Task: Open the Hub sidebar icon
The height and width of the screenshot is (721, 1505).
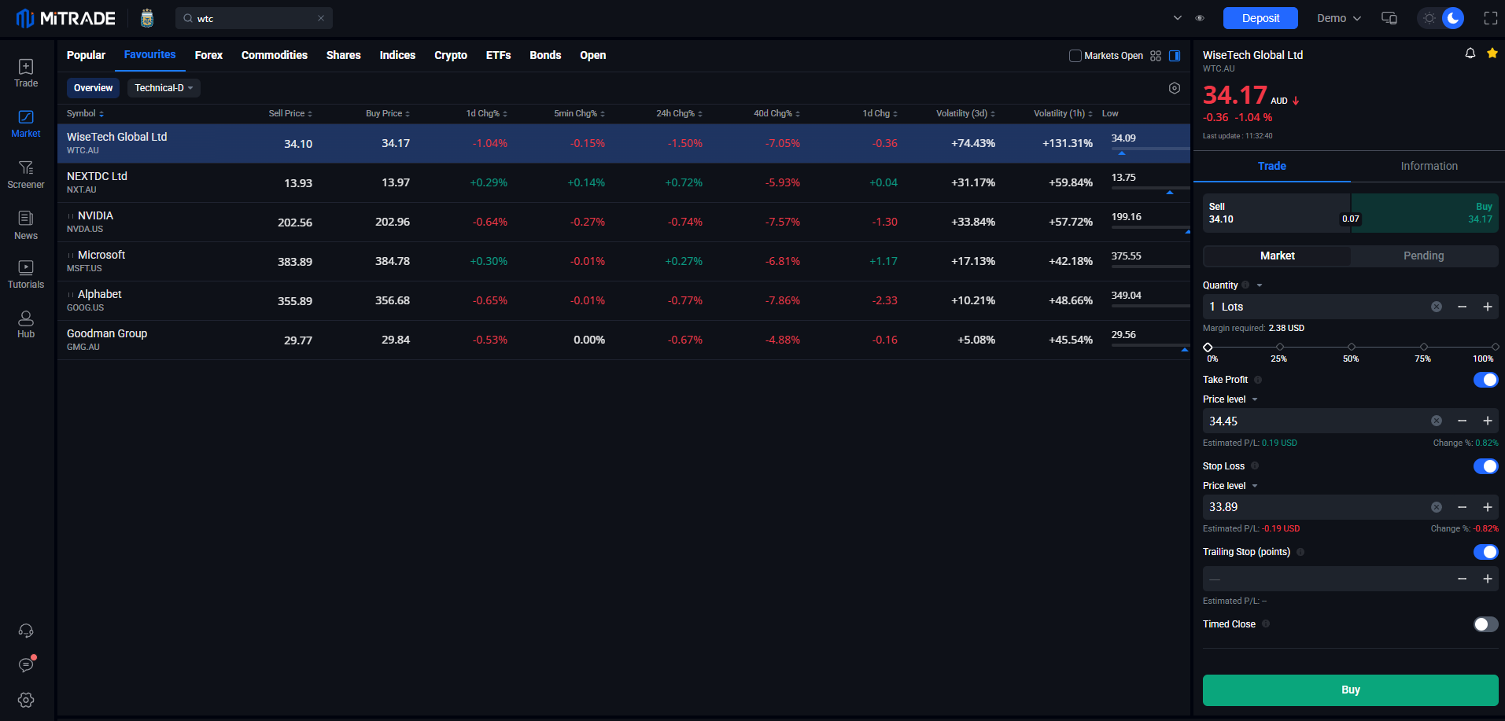Action: 26,325
